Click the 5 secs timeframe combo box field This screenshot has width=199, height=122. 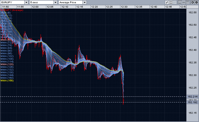click(41, 2)
